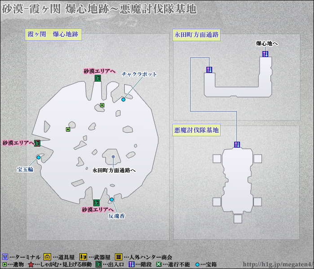The height and width of the screenshot is (269, 314).
Task: Click the red star crouch-move legend icon
Action: click(x=31, y=265)
